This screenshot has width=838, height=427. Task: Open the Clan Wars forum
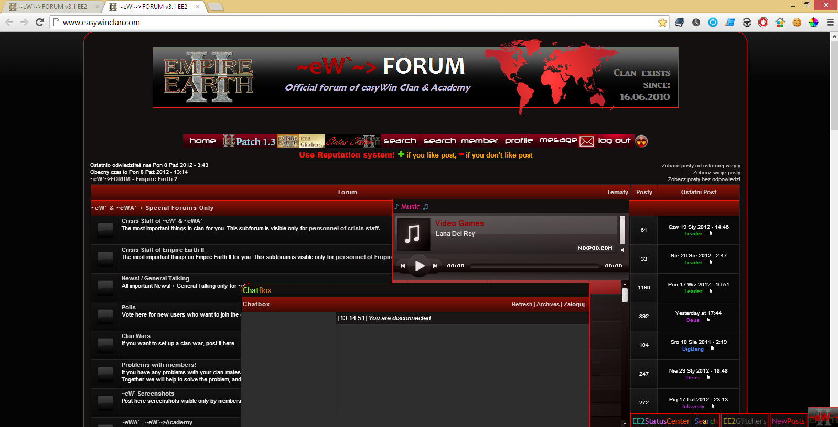[136, 336]
